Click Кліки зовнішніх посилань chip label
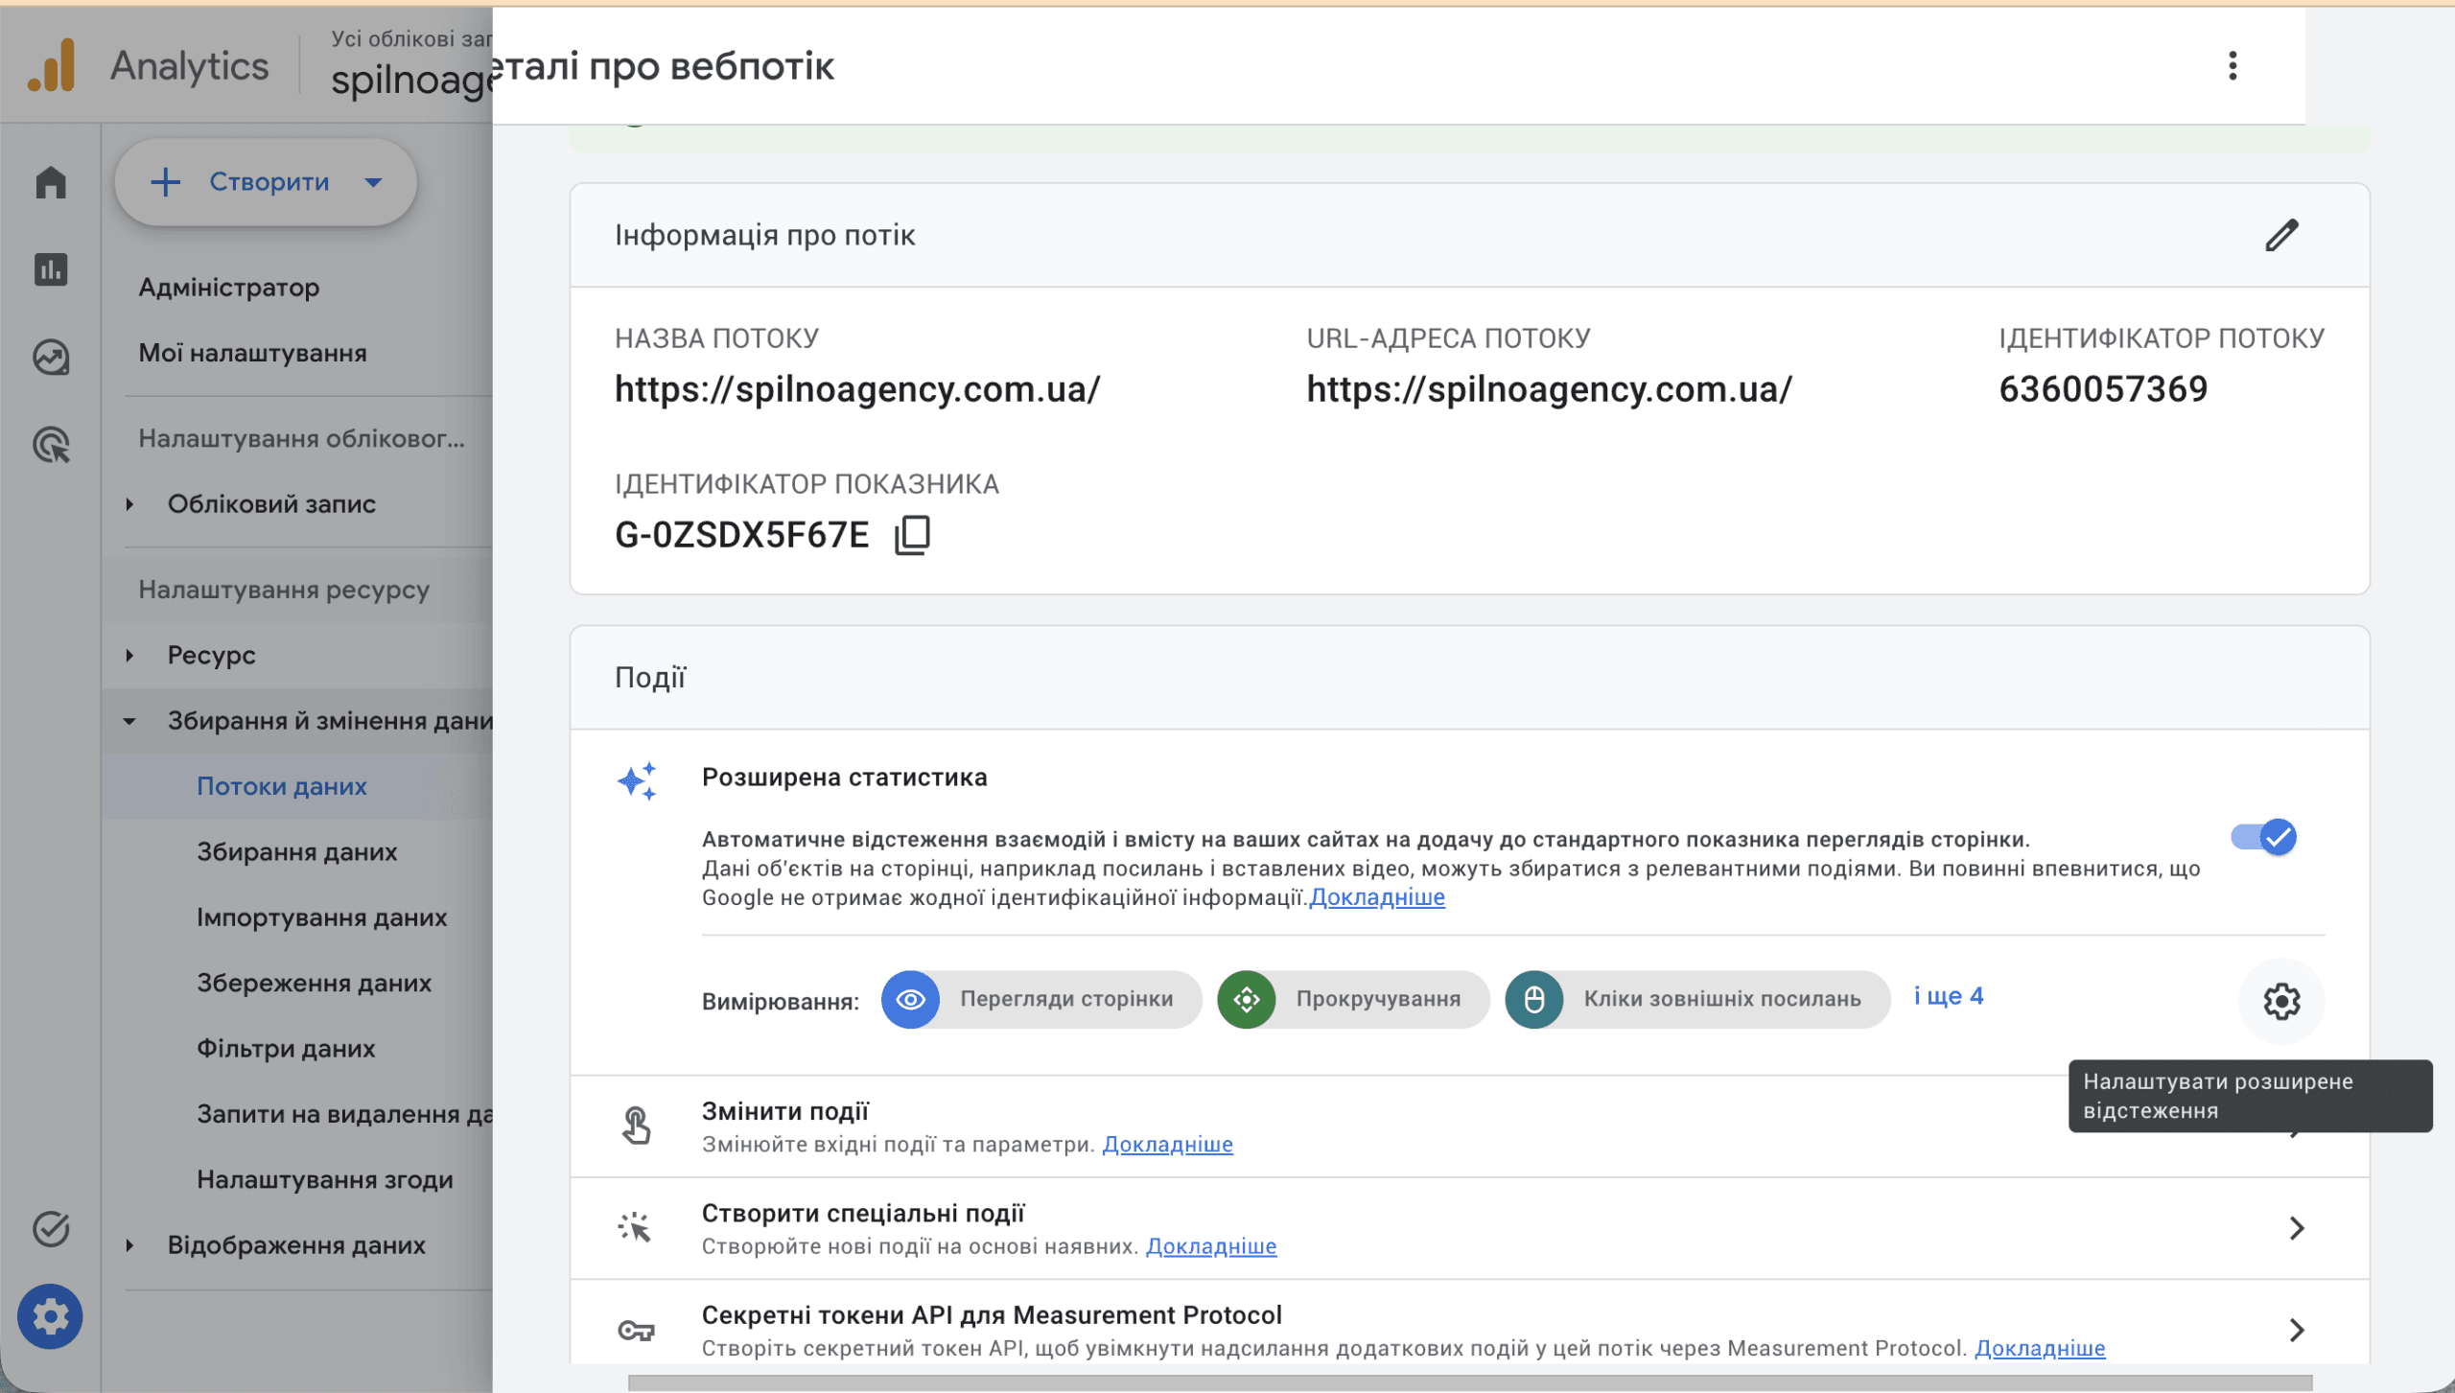 tap(1721, 999)
